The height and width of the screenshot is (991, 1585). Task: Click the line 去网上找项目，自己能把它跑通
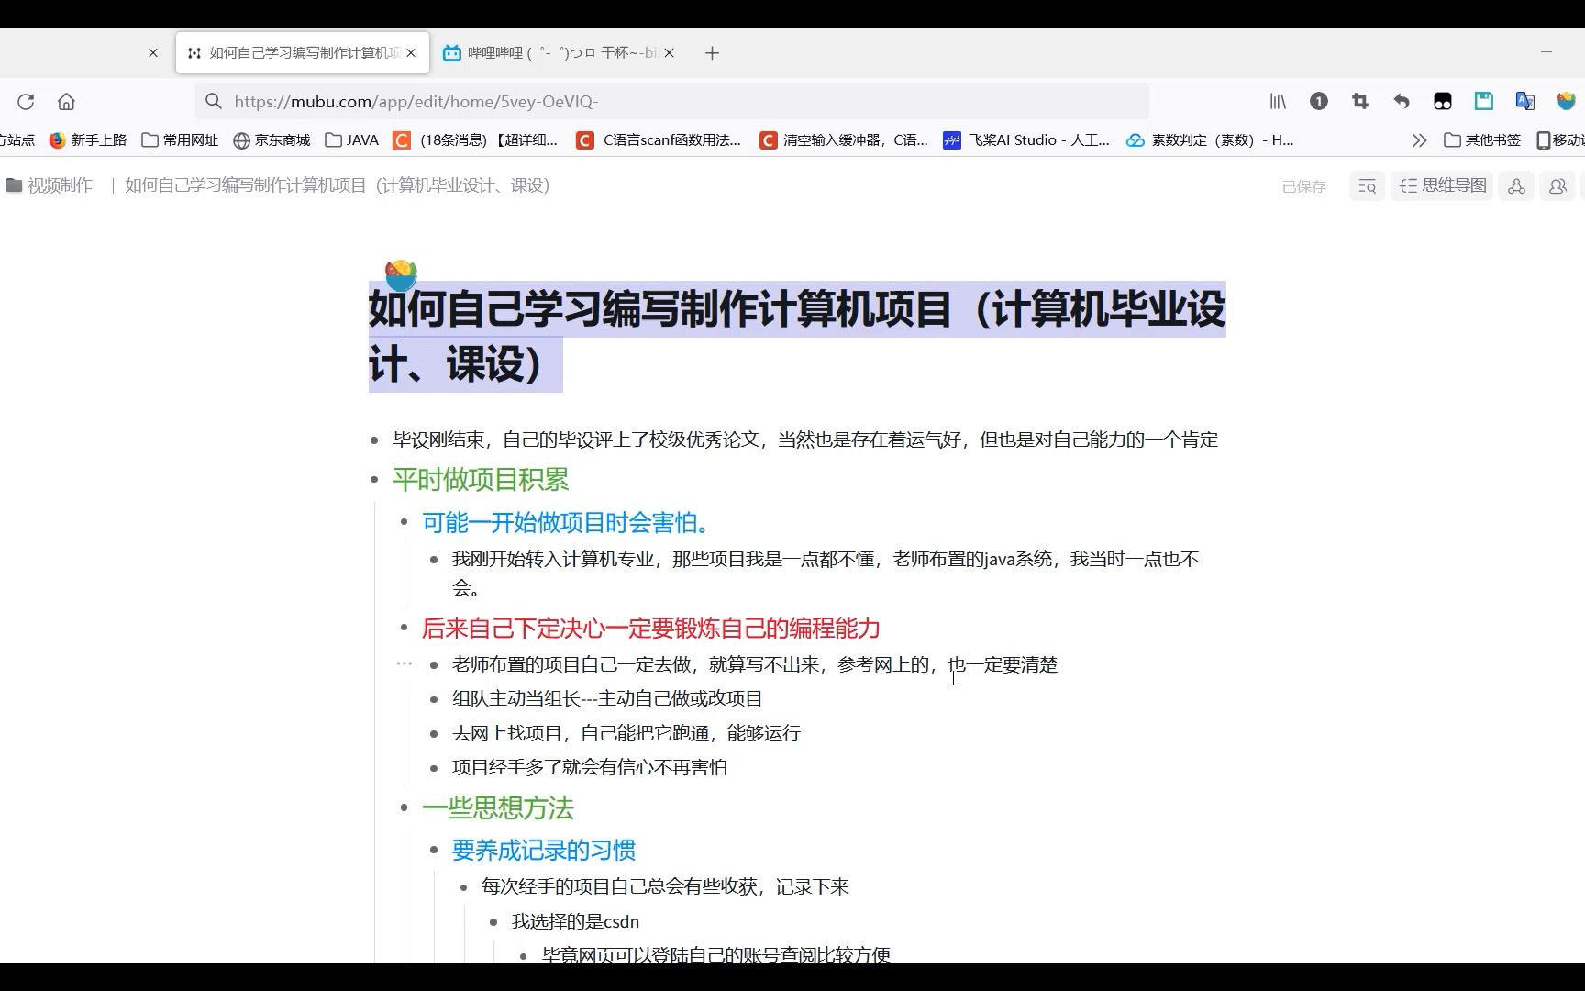coord(626,733)
